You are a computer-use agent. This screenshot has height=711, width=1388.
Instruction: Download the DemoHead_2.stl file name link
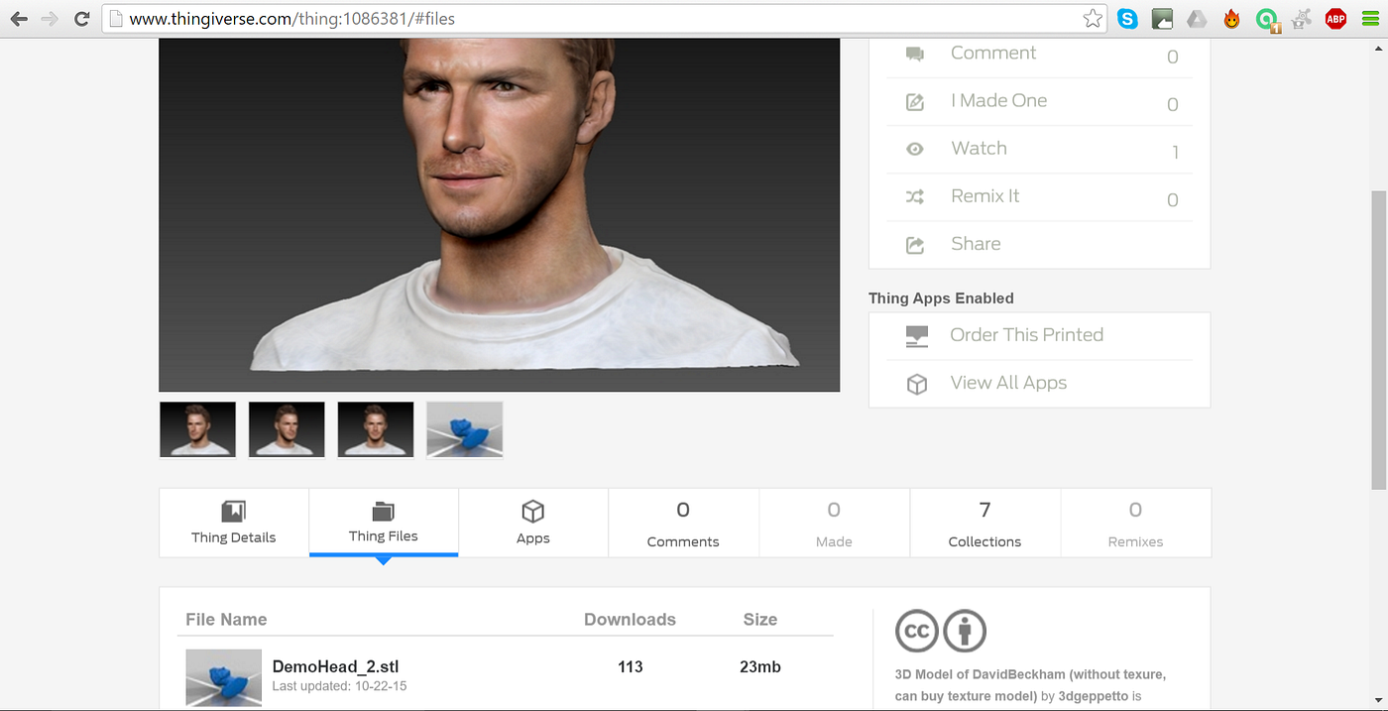click(335, 666)
